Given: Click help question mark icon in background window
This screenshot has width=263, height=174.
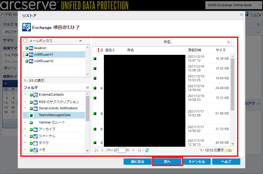Looking at the screenshot, I should 247,14.
